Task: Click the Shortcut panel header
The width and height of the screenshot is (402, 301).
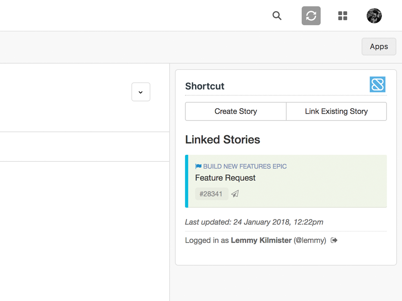Action: point(205,86)
